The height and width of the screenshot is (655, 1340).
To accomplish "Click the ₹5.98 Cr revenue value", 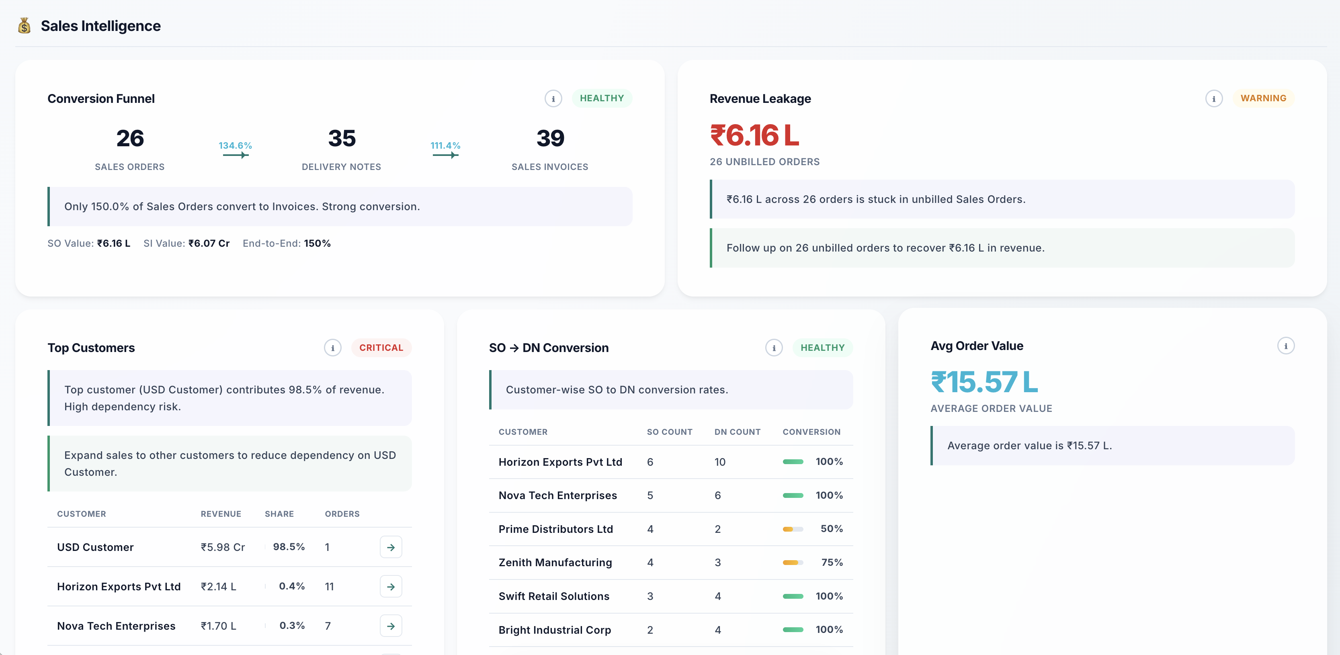I will (223, 547).
